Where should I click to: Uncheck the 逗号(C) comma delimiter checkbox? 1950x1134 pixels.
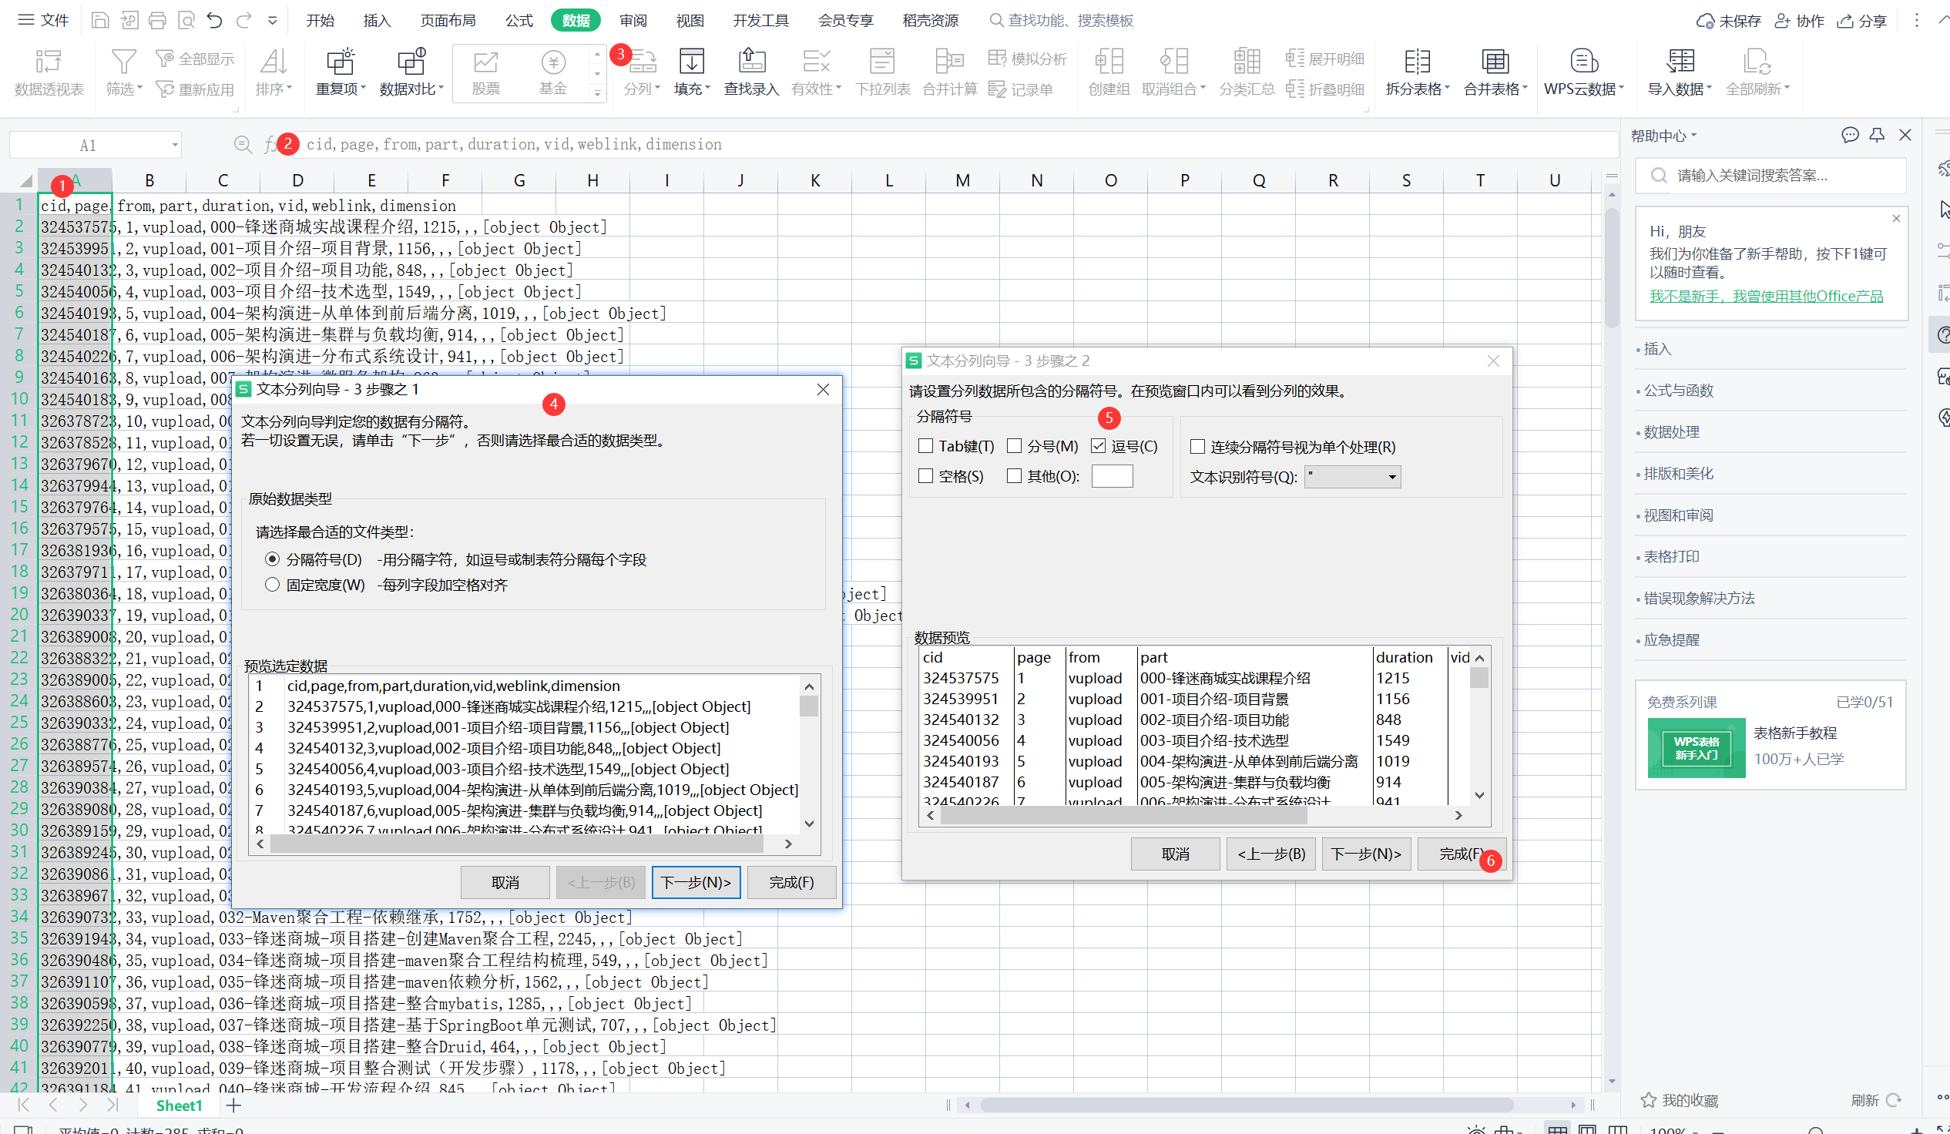click(x=1098, y=446)
